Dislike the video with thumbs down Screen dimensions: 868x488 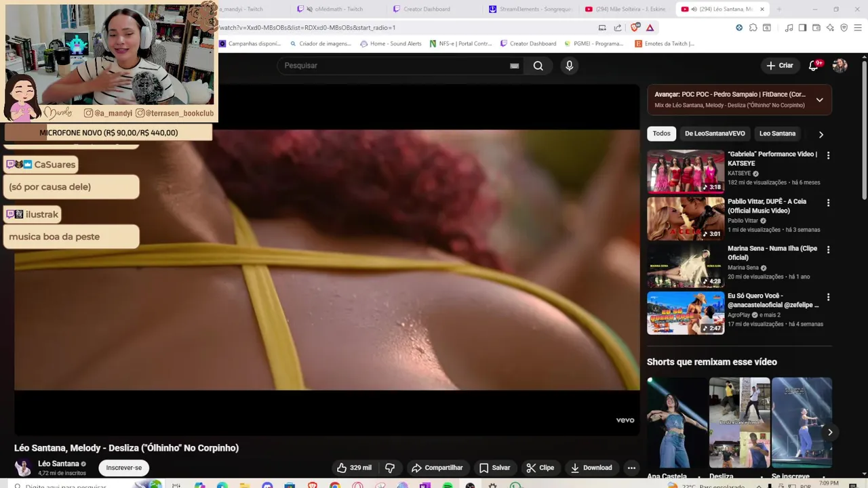[x=390, y=468]
